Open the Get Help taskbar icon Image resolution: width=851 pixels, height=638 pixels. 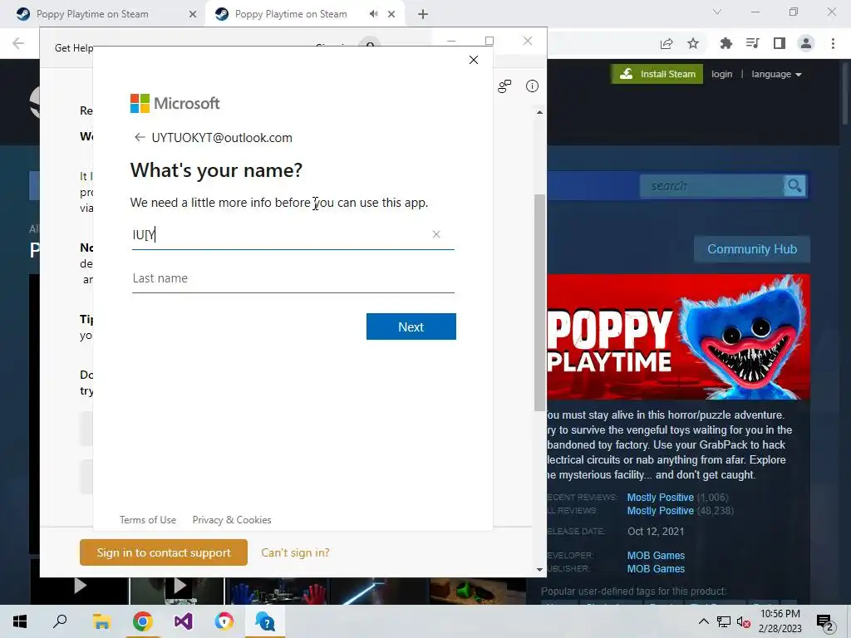(265, 621)
